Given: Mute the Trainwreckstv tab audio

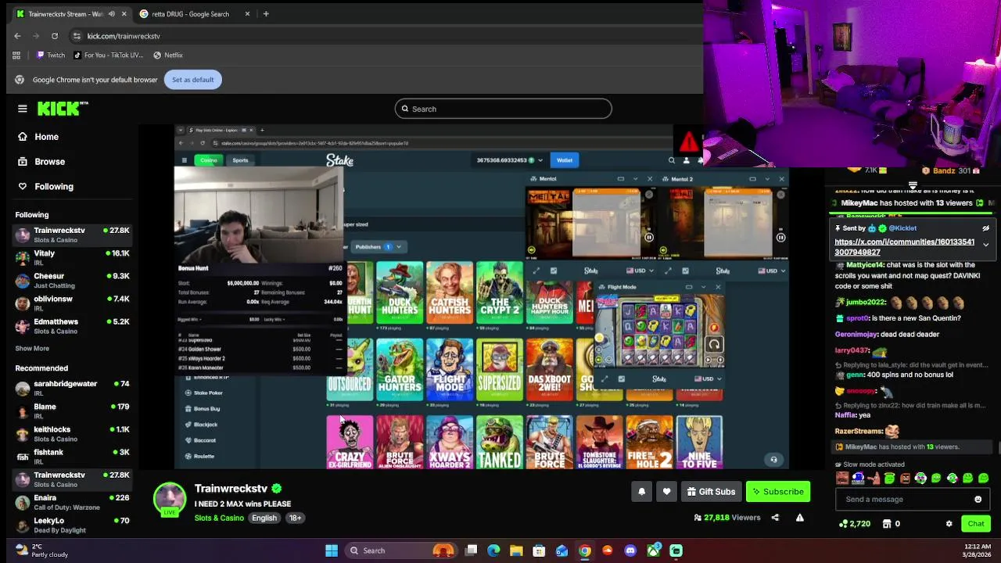Looking at the screenshot, I should pos(111,14).
